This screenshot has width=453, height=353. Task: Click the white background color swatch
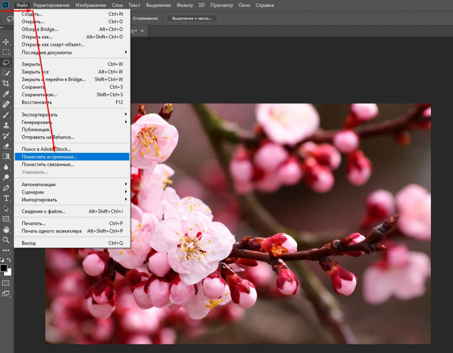pyautogui.click(x=8, y=272)
